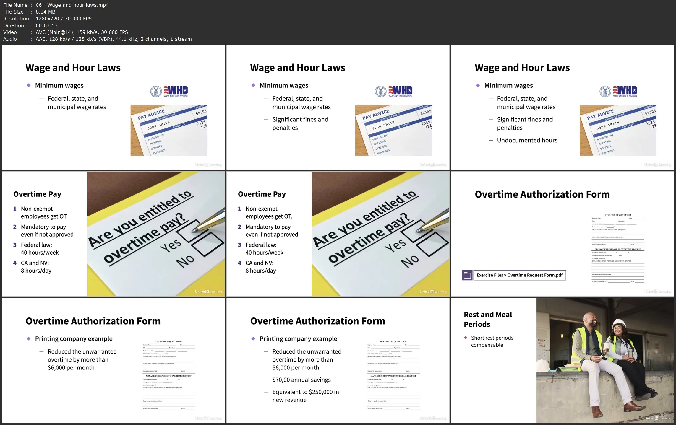The width and height of the screenshot is (676, 425).
Task: Click 'Exercise Files > Overtime Request Form.pdf' label
Action: [519, 275]
